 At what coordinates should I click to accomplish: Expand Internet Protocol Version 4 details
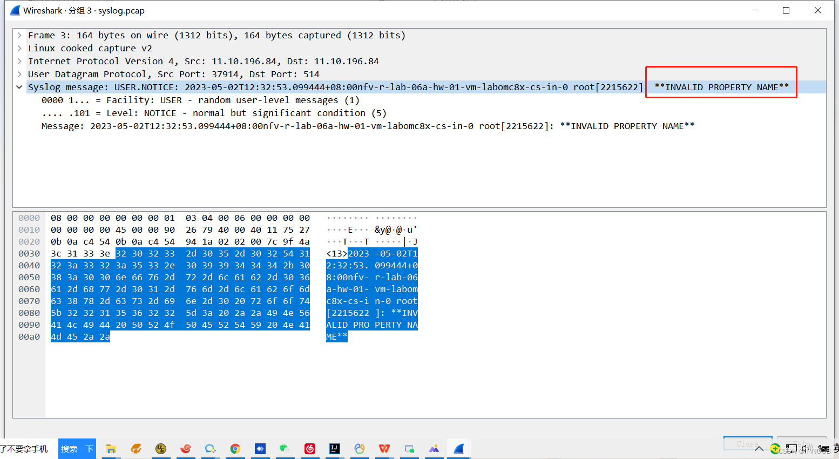pyautogui.click(x=19, y=61)
